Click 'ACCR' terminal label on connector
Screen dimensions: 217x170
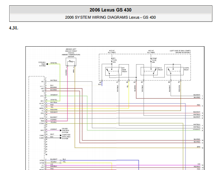point(42,104)
